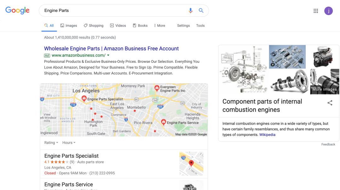Expand the Hours filter dropdown
This screenshot has width=340, height=190.
(69, 143)
